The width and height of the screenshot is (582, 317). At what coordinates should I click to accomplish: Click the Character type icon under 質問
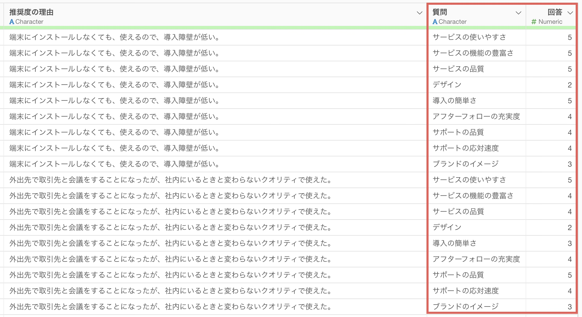[435, 22]
